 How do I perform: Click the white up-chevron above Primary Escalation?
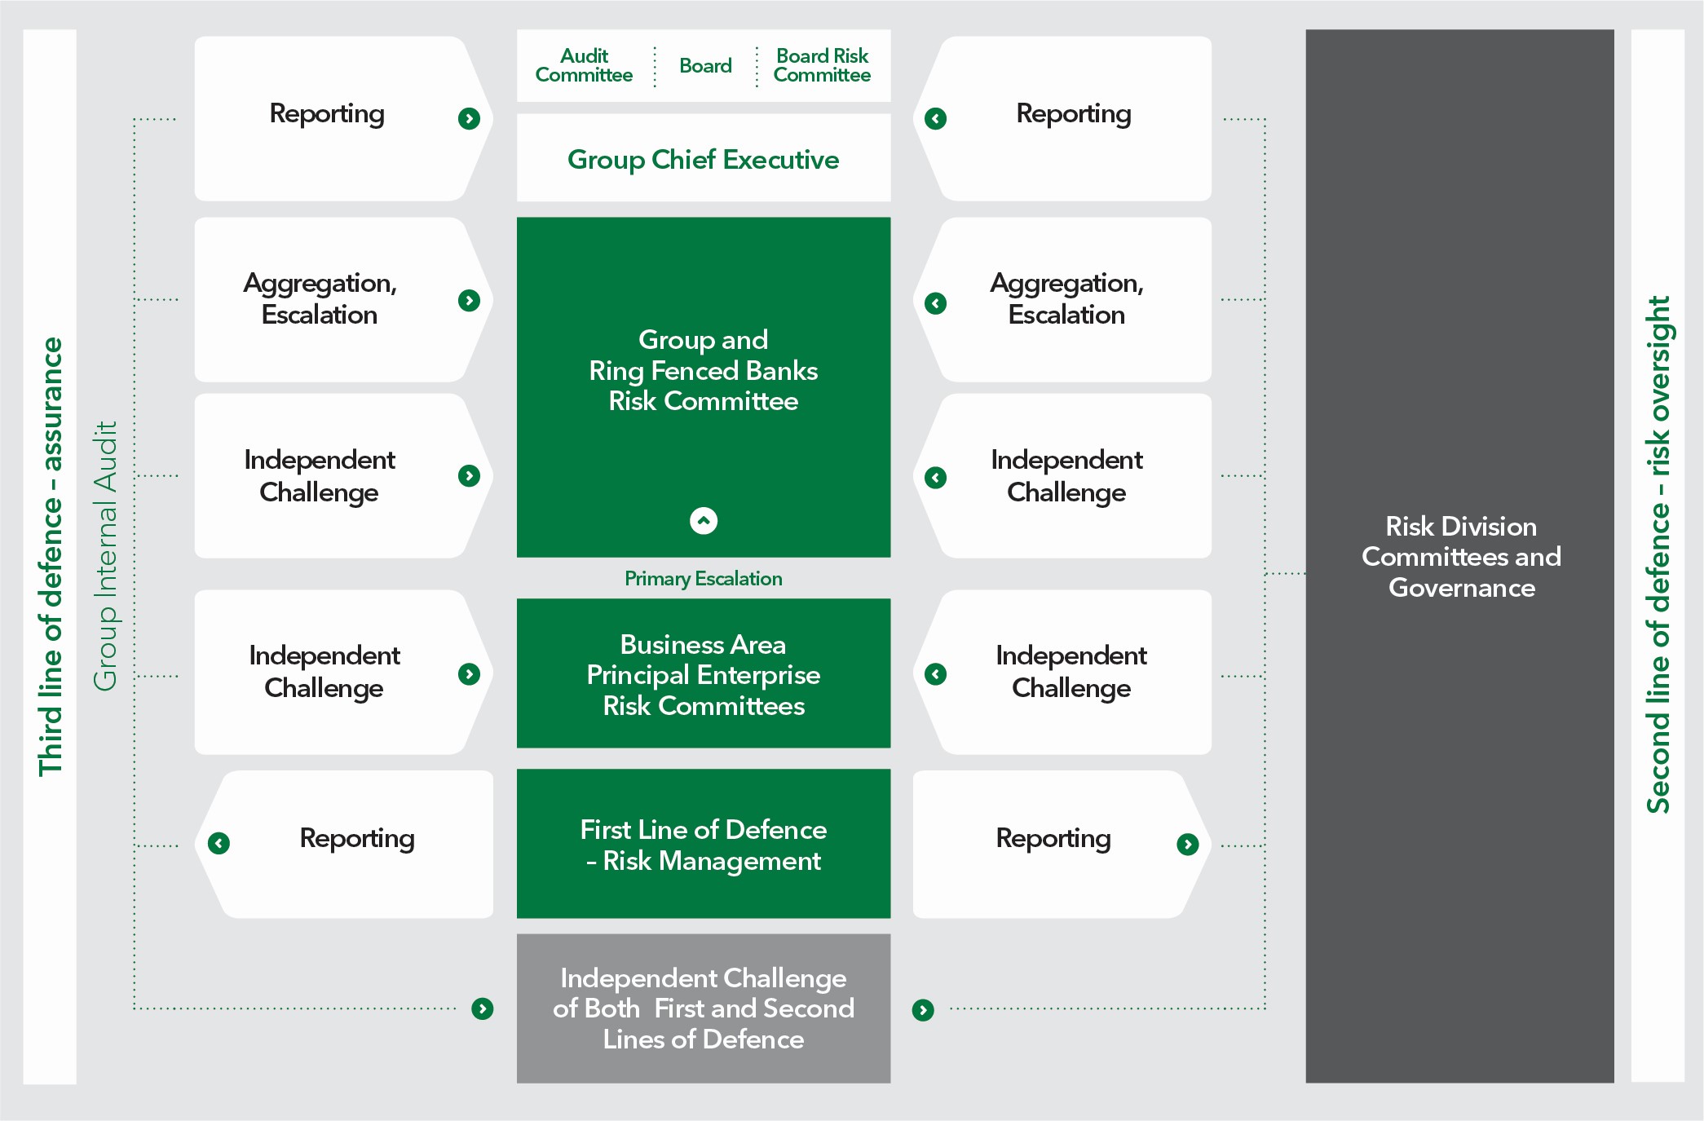(x=704, y=521)
